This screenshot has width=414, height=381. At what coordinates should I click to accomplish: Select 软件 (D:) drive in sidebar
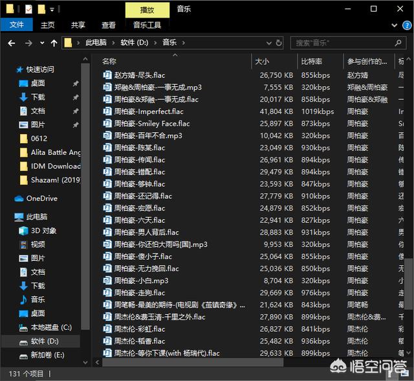click(45, 341)
